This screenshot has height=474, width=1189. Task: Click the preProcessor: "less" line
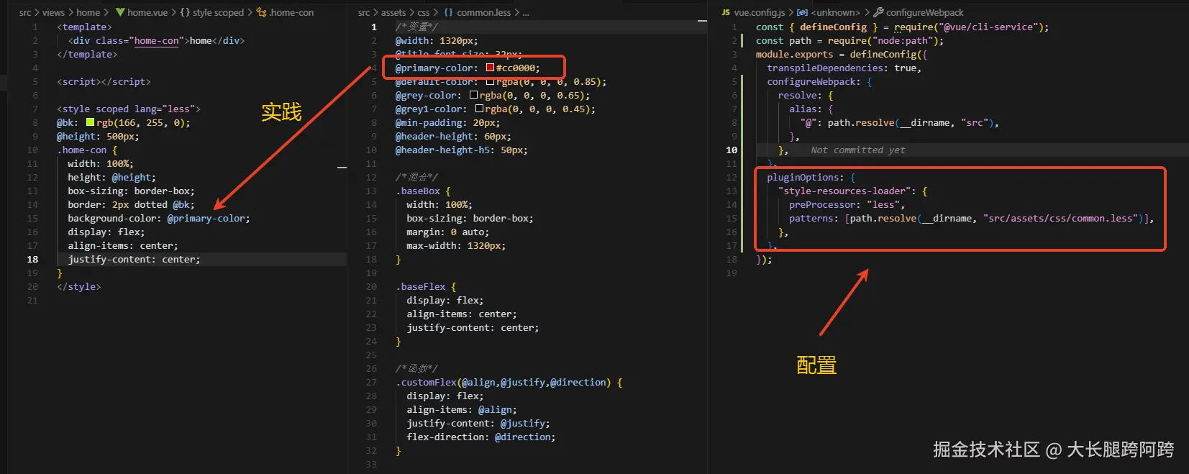point(847,204)
